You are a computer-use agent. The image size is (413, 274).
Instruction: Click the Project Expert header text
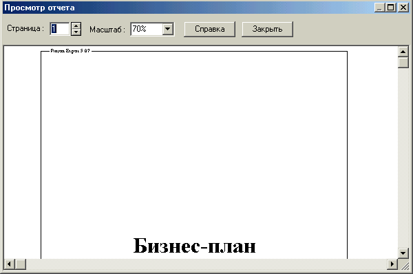click(x=70, y=51)
